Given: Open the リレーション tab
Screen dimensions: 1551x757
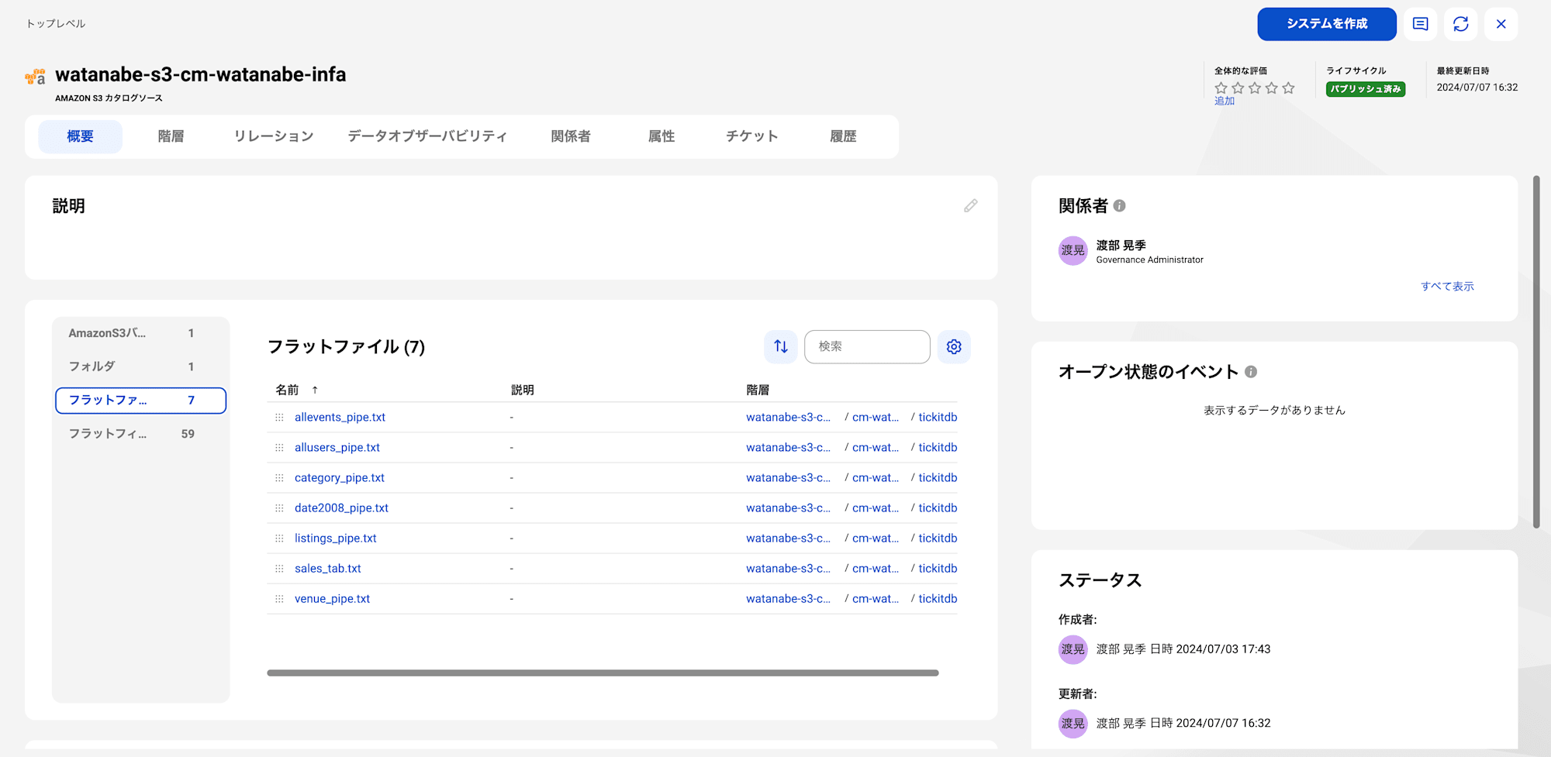Looking at the screenshot, I should [x=274, y=136].
